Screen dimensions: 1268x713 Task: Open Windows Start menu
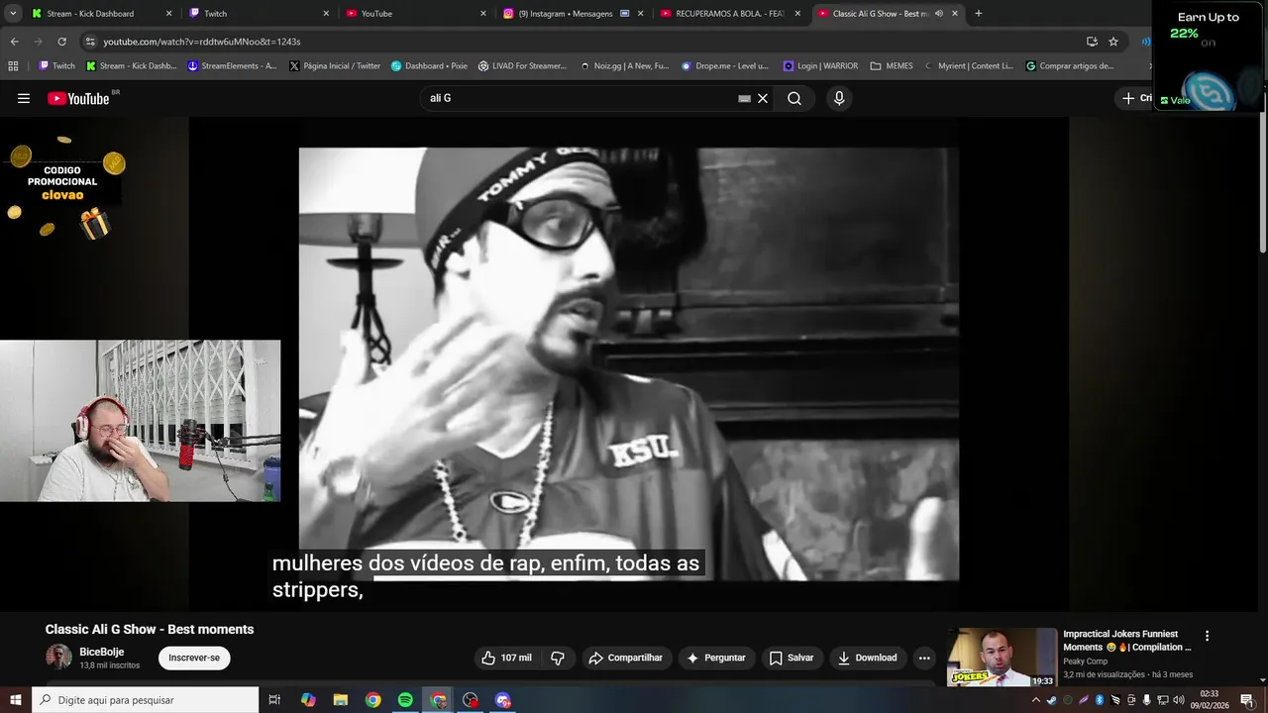click(14, 700)
